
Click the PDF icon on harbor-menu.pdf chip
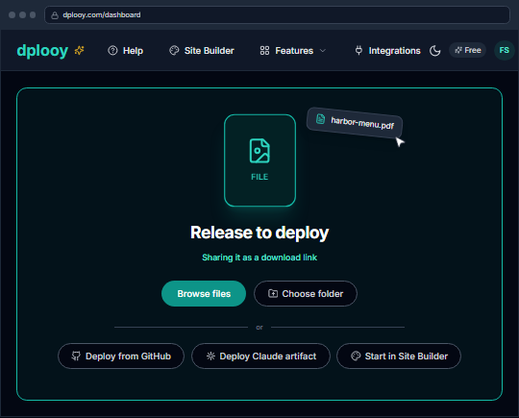[x=320, y=118]
